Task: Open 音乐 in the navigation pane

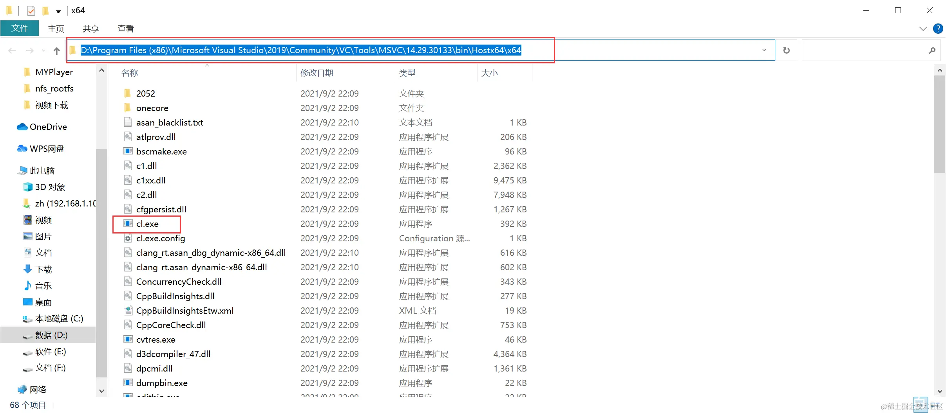Action: [x=43, y=286]
